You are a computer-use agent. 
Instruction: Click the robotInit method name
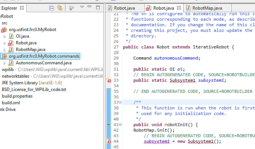[176, 125]
